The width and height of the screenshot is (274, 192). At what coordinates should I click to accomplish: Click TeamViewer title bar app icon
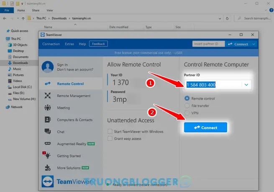43,35
